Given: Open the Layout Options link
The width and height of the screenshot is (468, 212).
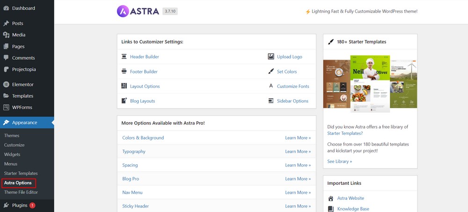Looking at the screenshot, I should (145, 86).
